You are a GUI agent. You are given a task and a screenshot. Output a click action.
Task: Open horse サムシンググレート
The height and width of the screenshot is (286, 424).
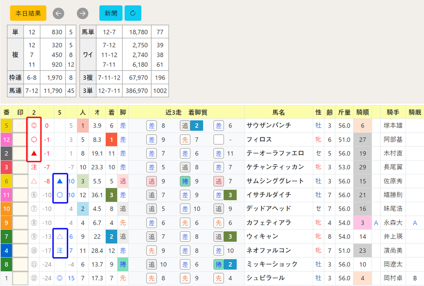(x=275, y=181)
